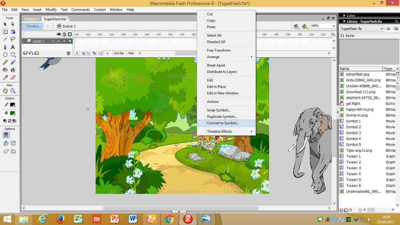The width and height of the screenshot is (400, 225).
Task: Toggle Snap to Objects magnet option
Action: click(6, 135)
